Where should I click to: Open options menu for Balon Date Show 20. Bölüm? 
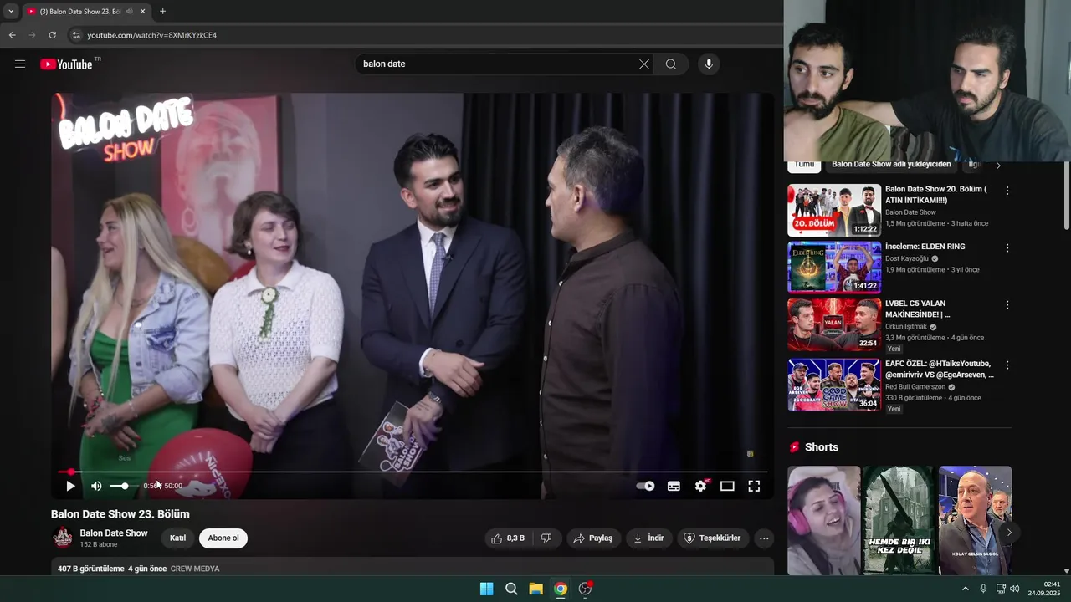point(1007,191)
